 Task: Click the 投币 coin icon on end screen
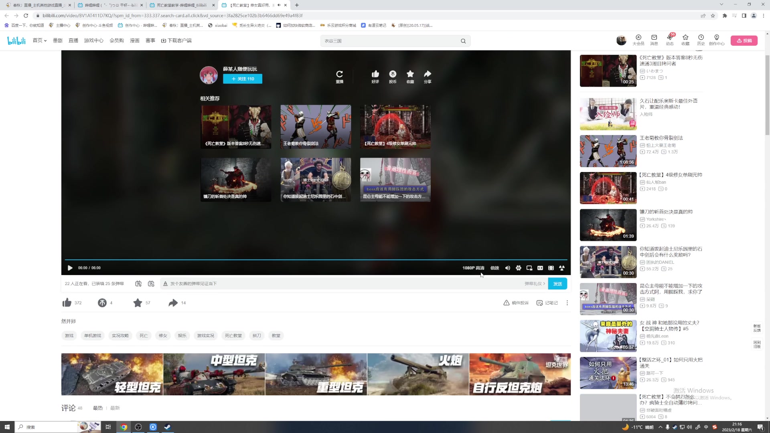[393, 74]
